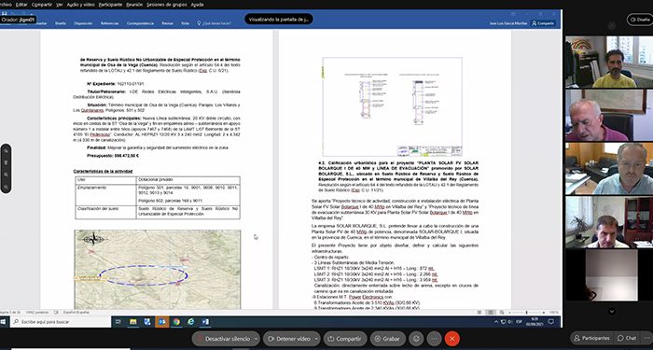Open the more options ellipsis in meeting controls

pyautogui.click(x=434, y=339)
